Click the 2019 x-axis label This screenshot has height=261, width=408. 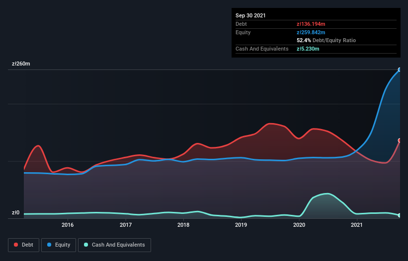[x=241, y=225]
